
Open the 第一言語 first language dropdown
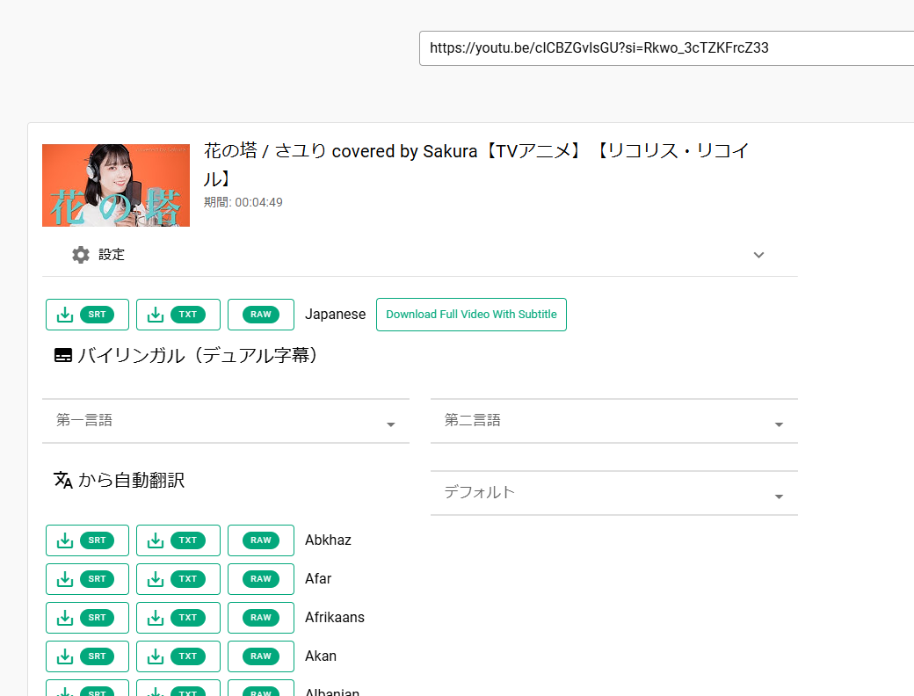coord(225,421)
